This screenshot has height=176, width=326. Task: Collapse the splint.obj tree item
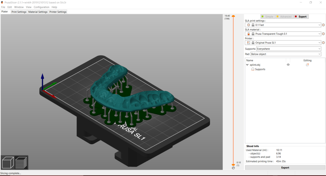(247, 65)
